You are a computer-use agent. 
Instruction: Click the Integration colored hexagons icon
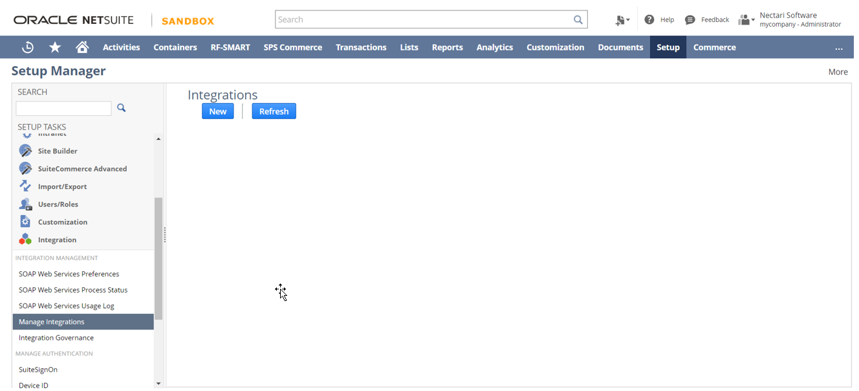tap(25, 240)
